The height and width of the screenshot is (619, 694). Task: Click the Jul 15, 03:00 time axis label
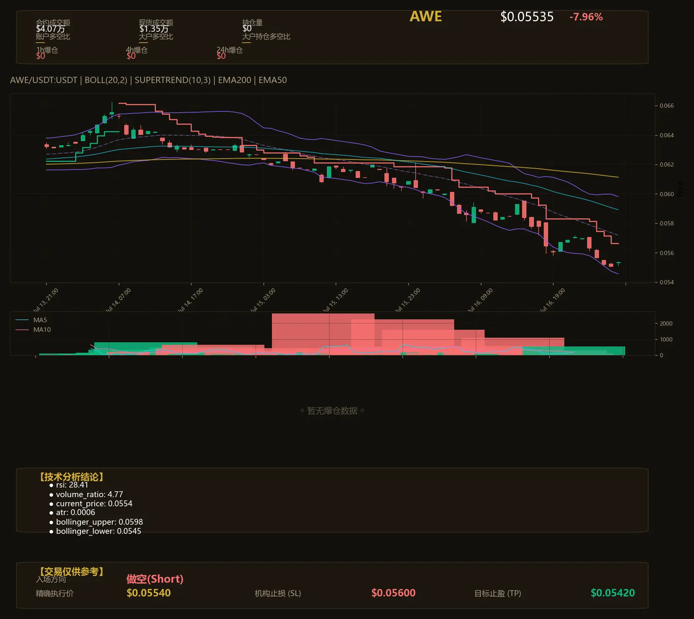click(x=264, y=300)
